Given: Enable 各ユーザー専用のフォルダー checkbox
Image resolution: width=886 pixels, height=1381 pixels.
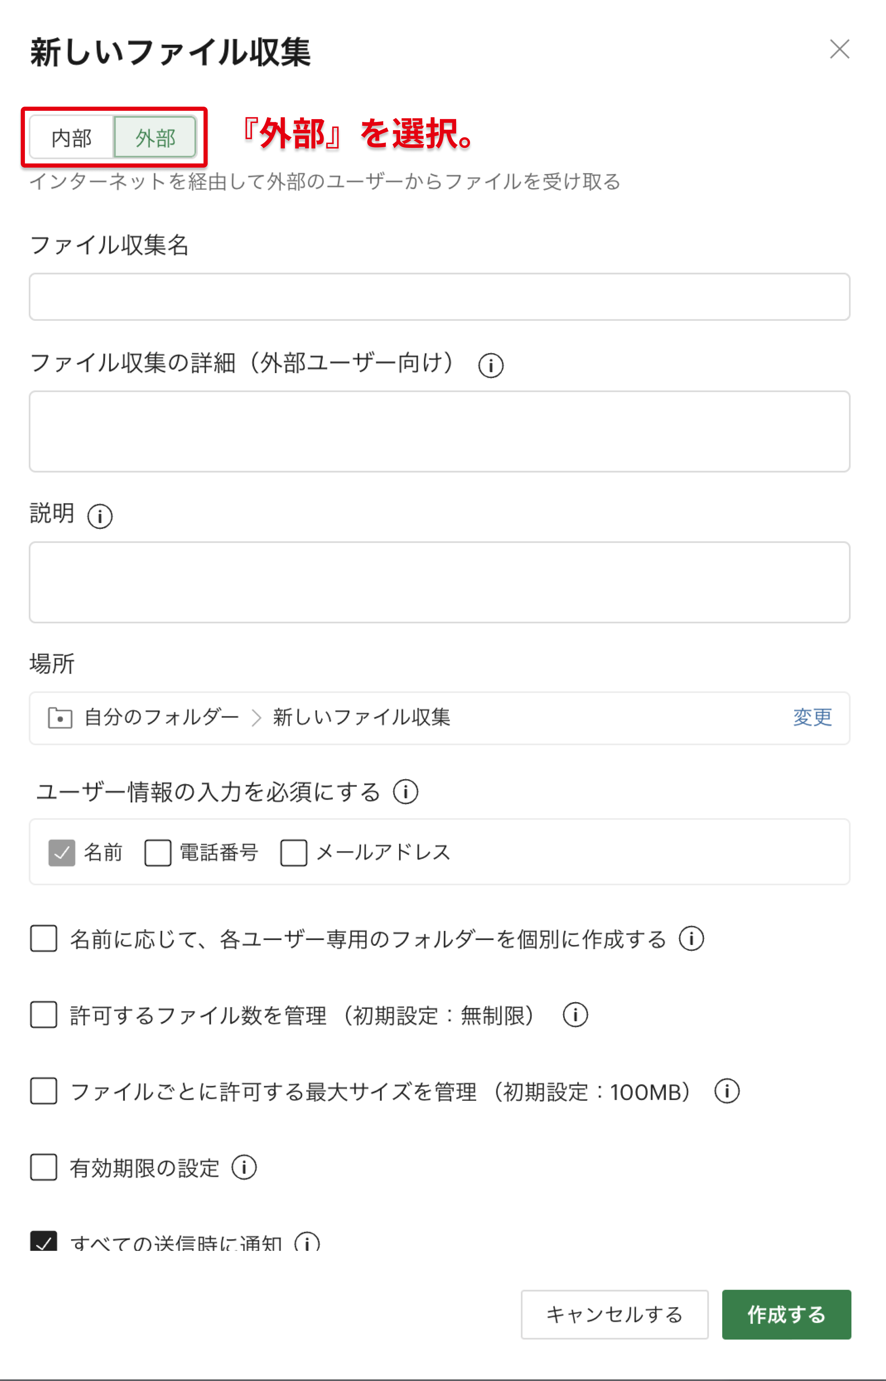Looking at the screenshot, I should 44,939.
